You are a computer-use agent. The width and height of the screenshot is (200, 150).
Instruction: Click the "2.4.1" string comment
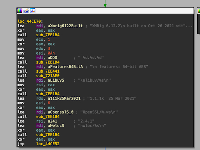[86, 121]
